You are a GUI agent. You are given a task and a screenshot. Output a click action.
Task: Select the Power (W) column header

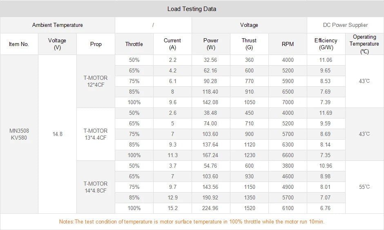[x=211, y=44]
